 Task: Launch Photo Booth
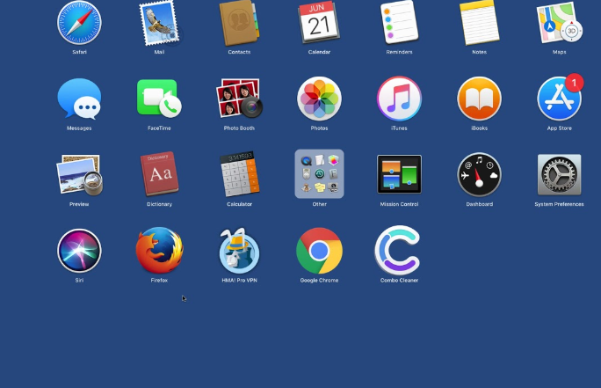239,99
